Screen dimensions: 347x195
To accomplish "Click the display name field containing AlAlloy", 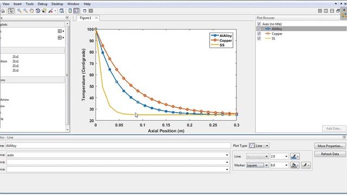I will [x=118, y=146].
